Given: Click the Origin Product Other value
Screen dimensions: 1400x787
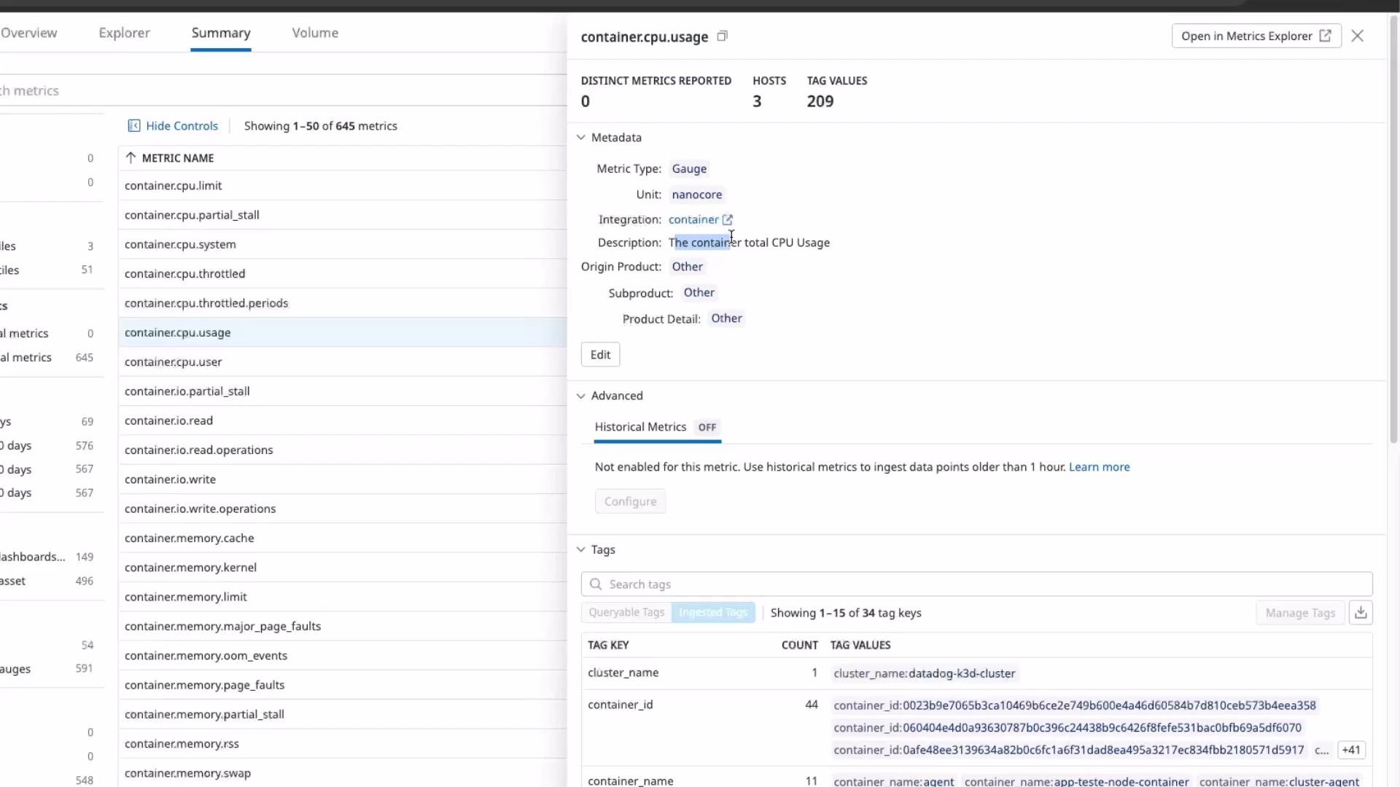Looking at the screenshot, I should click(688, 267).
